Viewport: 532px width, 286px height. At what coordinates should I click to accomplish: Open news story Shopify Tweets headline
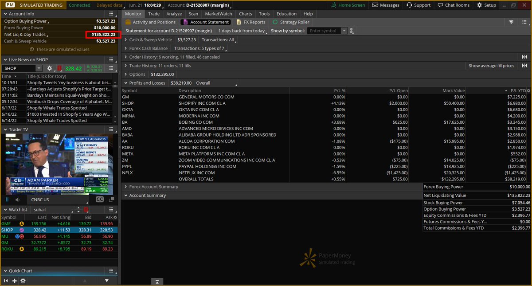(69, 82)
